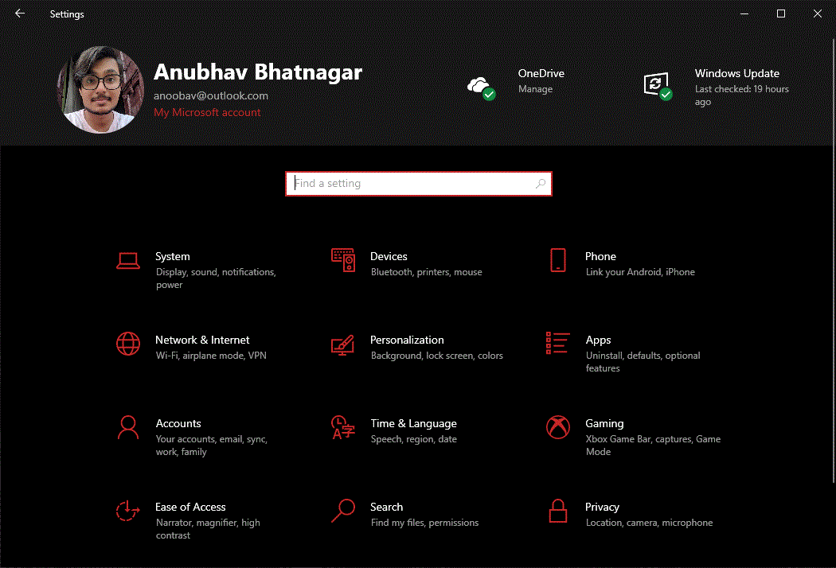Screen dimensions: 836x568
Task: Go back using the arrow in title bar
Action: coord(19,14)
